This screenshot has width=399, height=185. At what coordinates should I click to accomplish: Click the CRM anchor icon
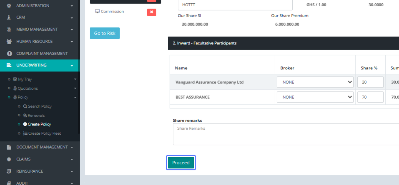[x=9, y=17]
